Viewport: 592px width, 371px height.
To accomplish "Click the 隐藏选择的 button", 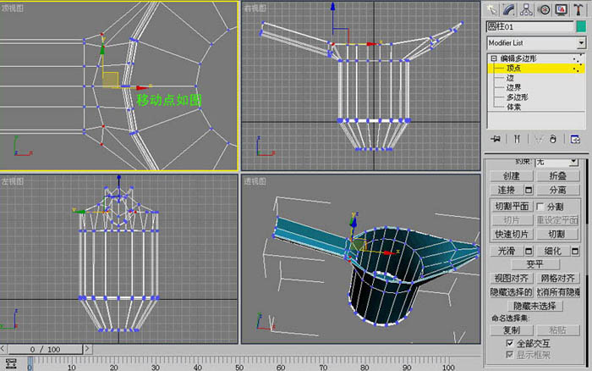I will pos(512,292).
